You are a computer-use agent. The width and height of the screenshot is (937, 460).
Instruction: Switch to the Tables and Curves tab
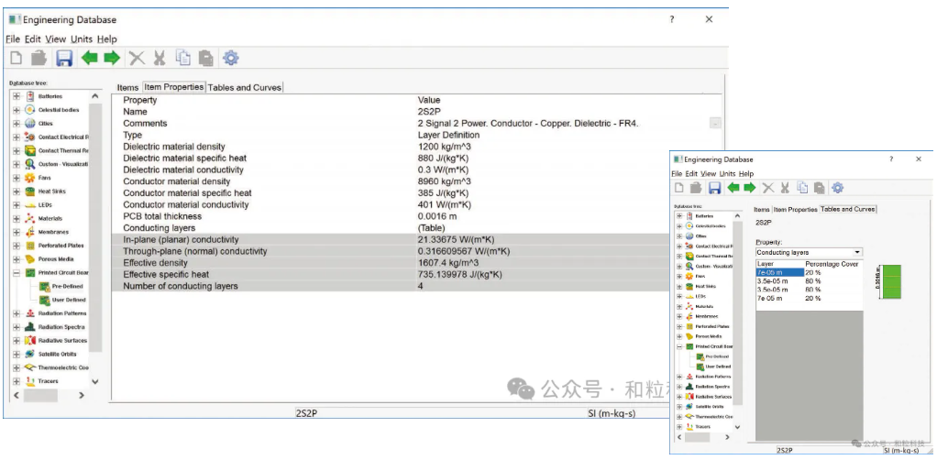coord(245,87)
